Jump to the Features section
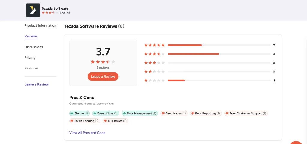The image size is (307, 144). coord(31,68)
